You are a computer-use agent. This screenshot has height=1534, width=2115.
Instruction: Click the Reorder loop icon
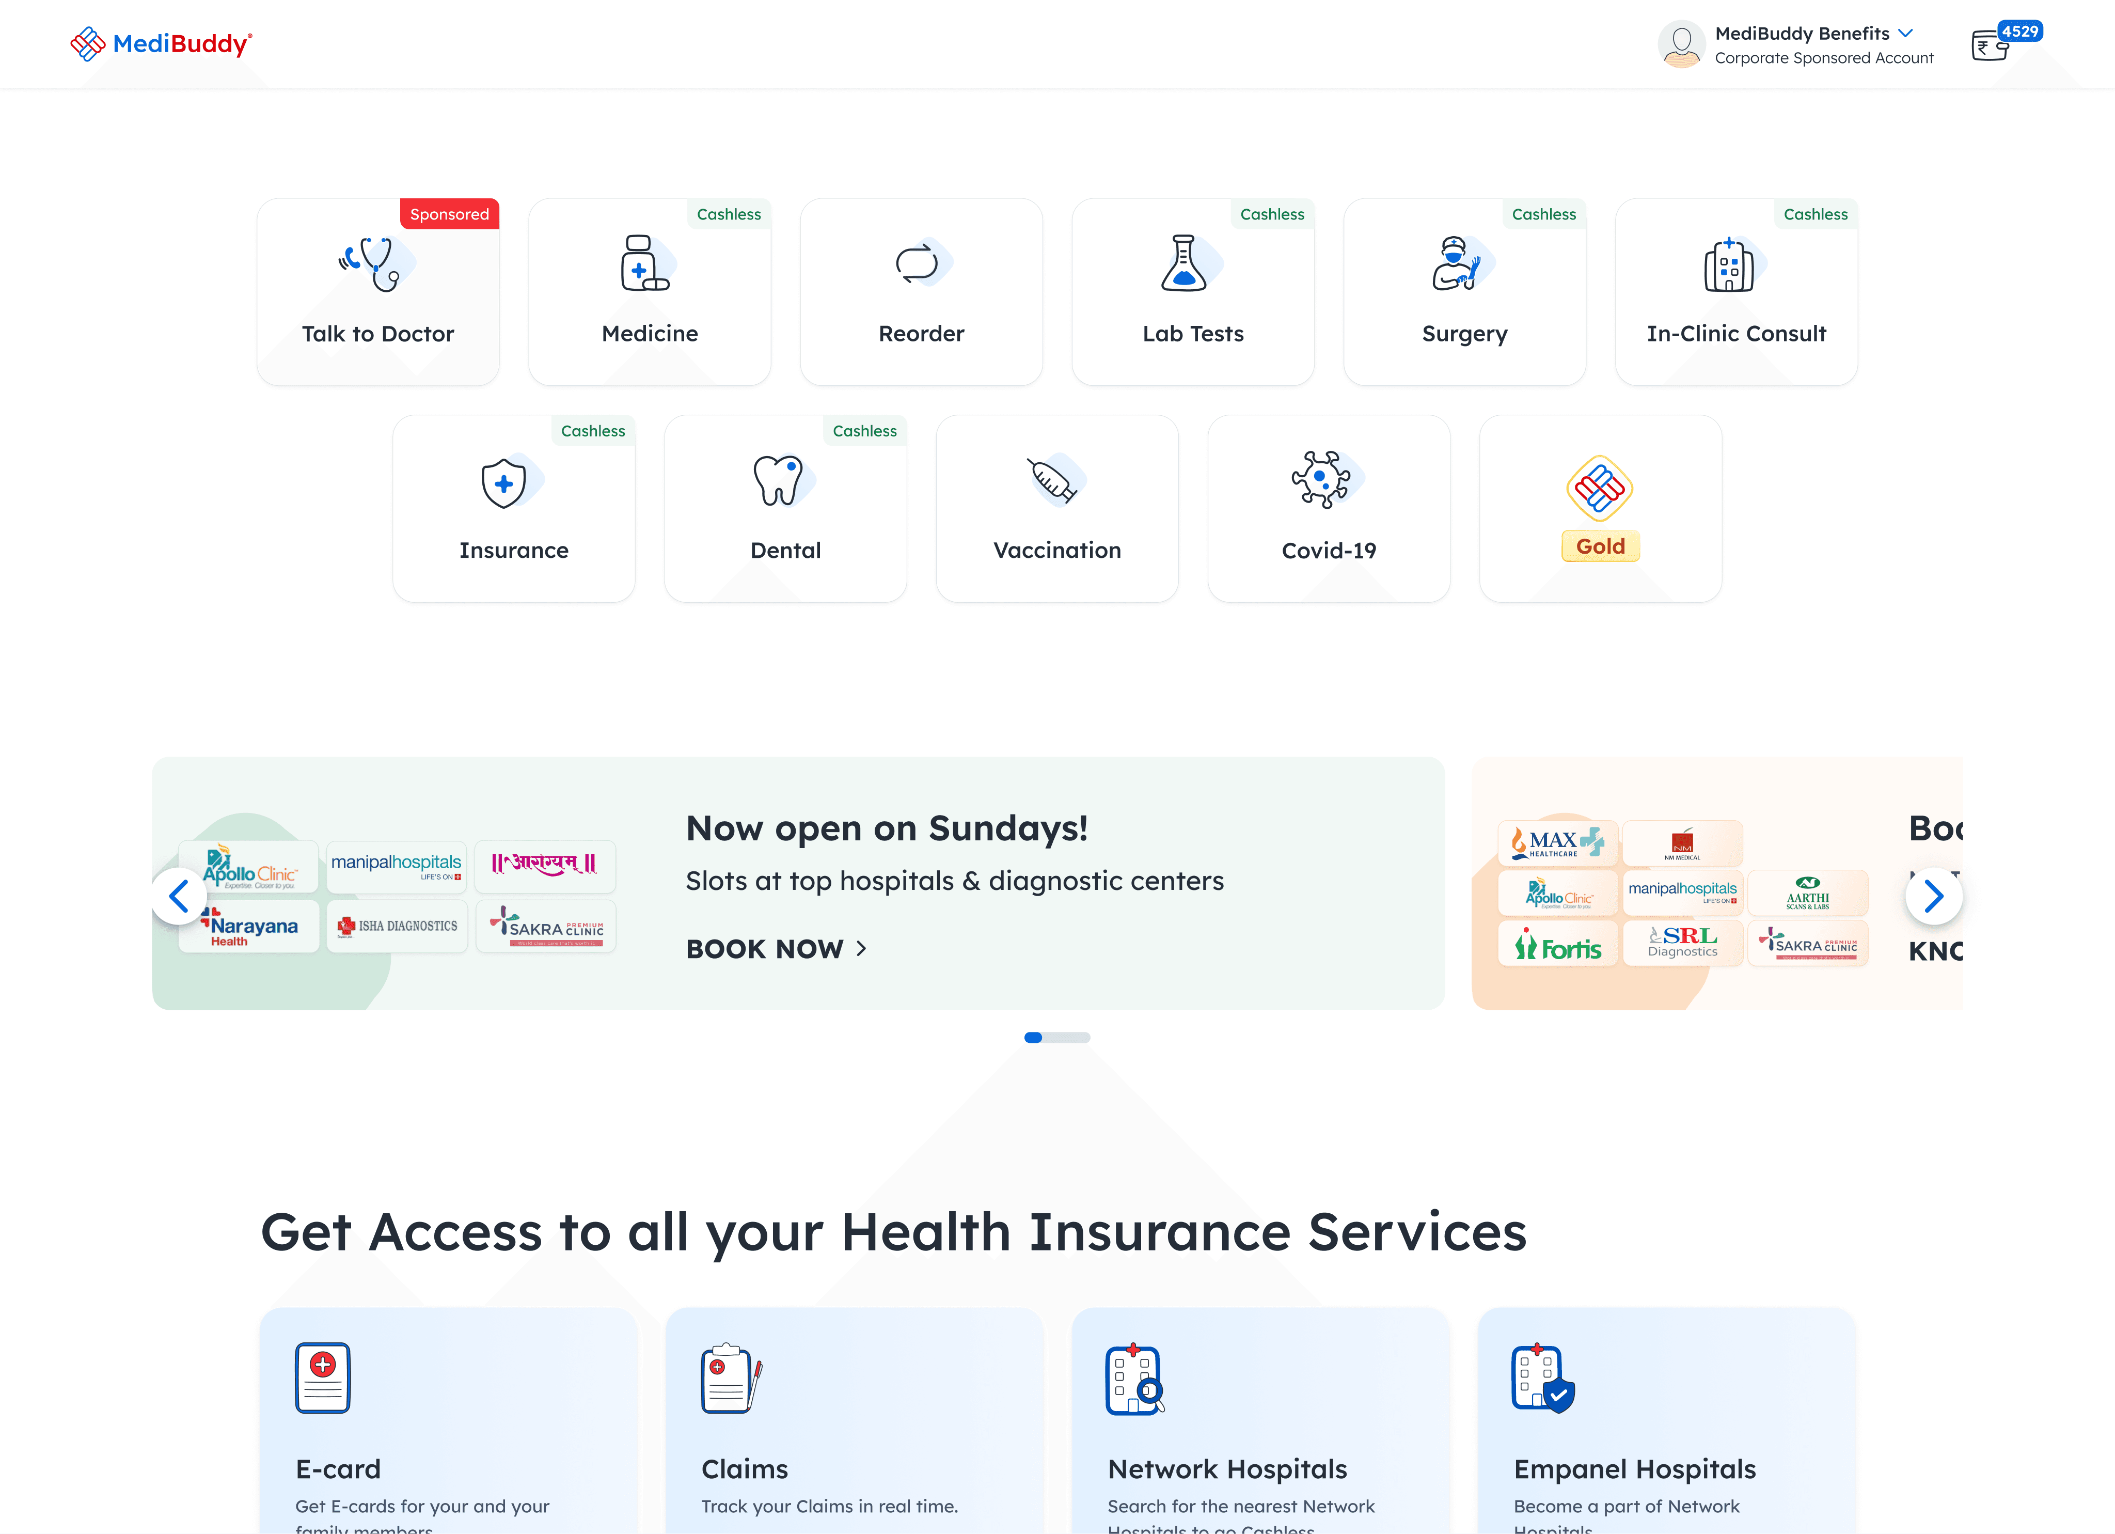(918, 264)
